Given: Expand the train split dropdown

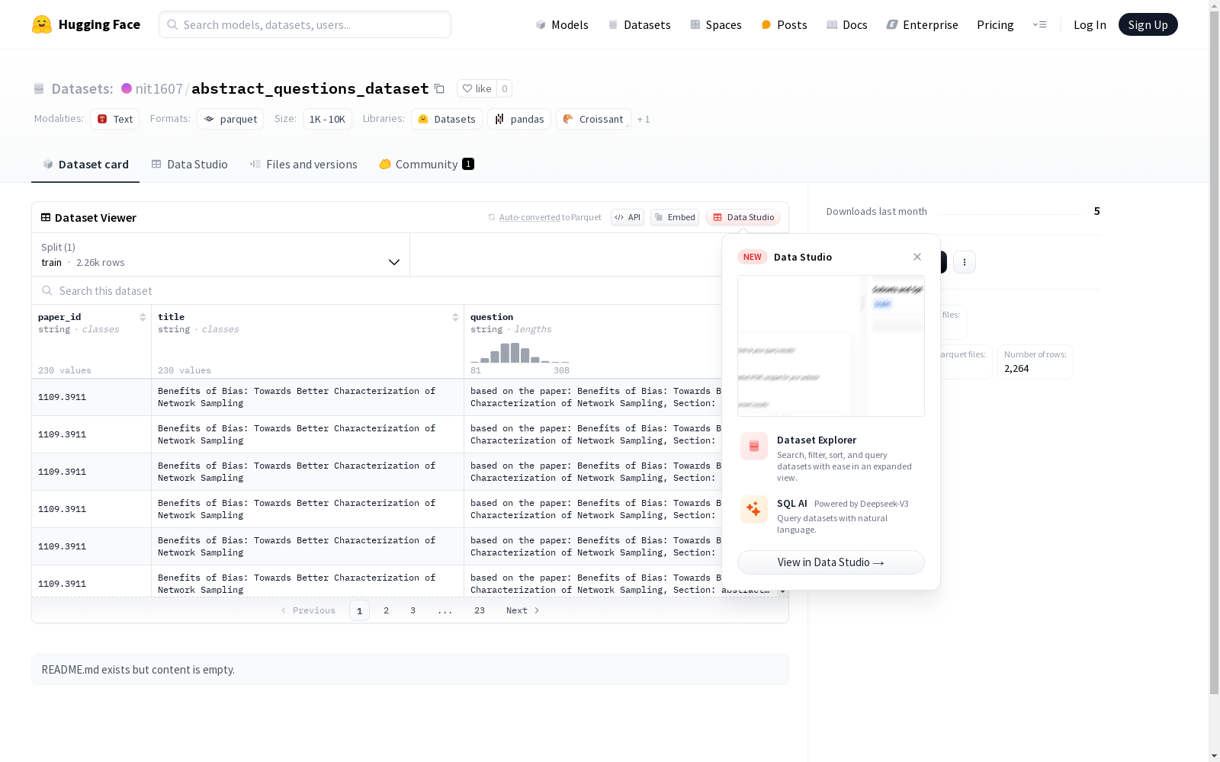Looking at the screenshot, I should point(221,255).
